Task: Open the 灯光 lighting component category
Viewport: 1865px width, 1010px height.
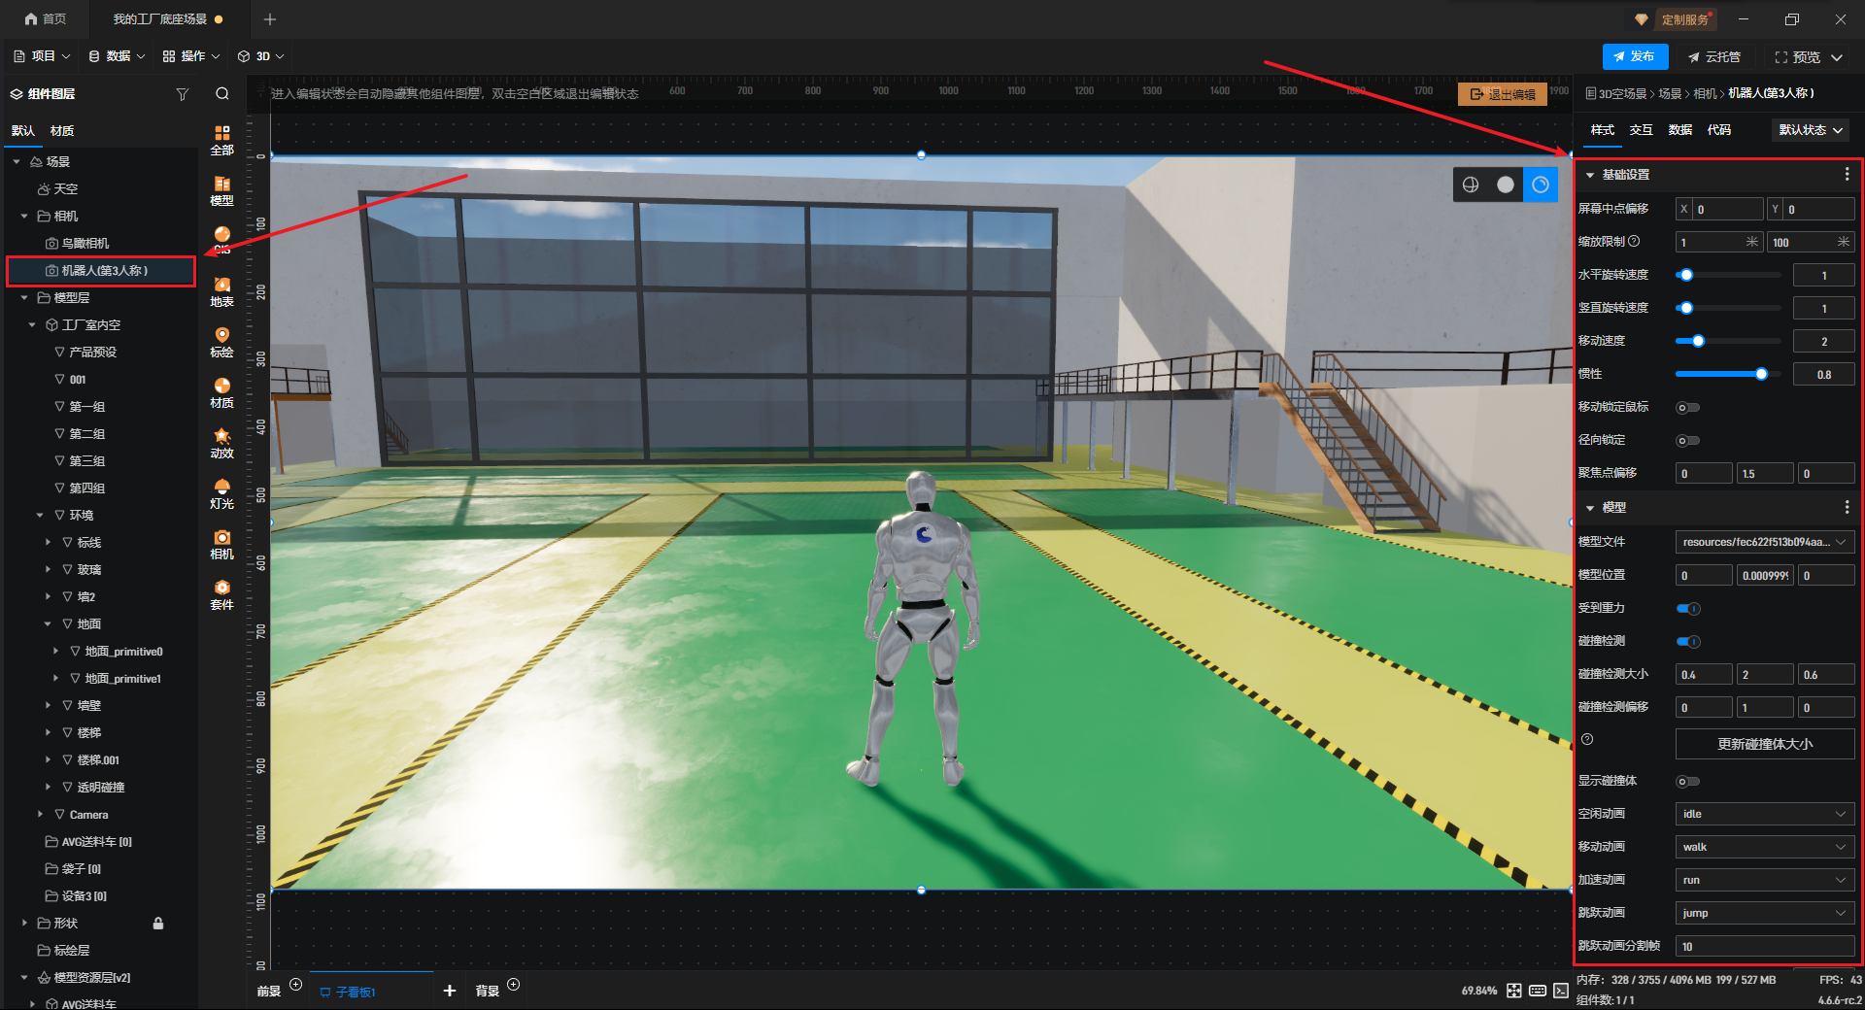Action: (222, 493)
